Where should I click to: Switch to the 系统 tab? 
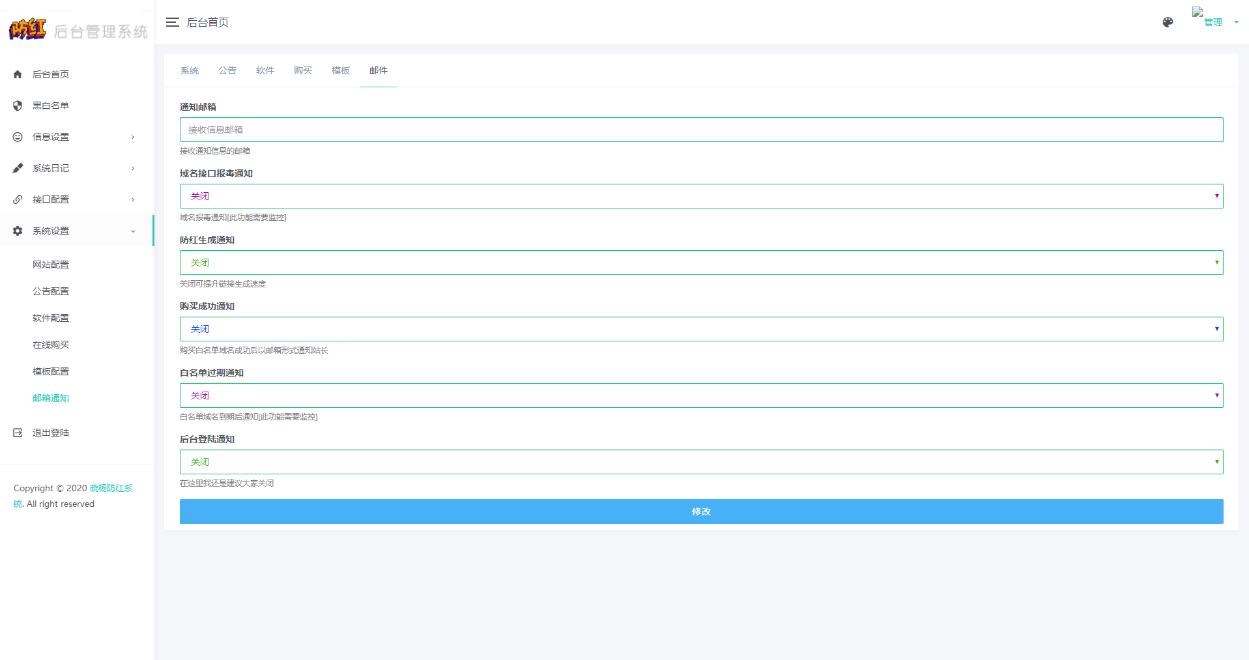190,70
